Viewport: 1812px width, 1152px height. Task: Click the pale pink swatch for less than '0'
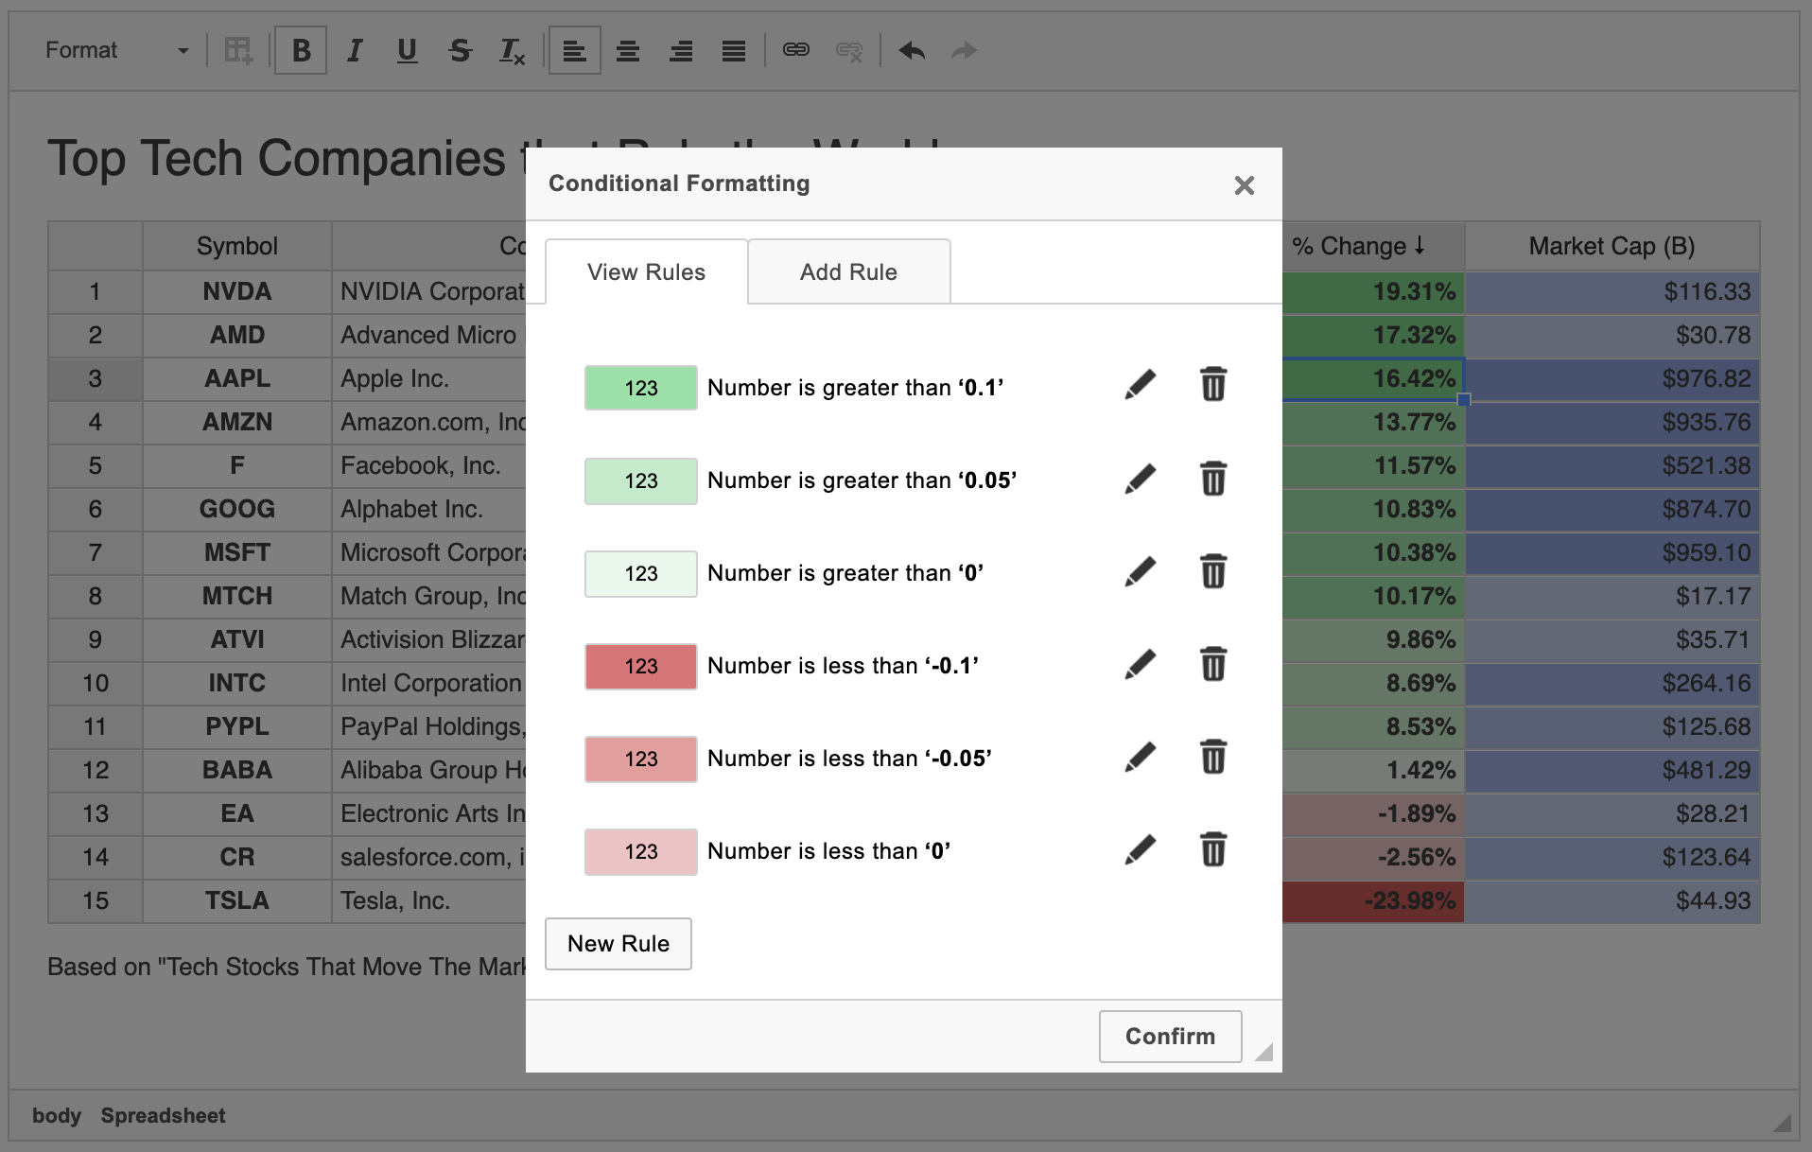coord(641,851)
